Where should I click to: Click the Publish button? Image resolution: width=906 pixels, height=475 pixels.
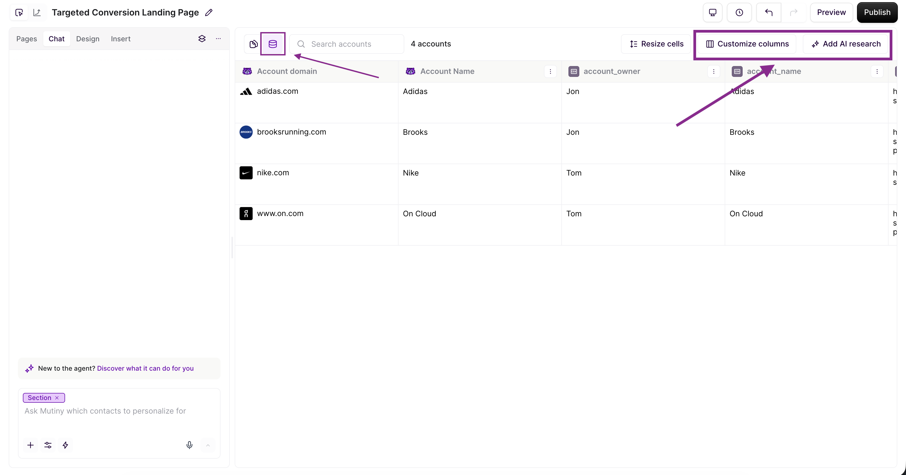click(877, 12)
